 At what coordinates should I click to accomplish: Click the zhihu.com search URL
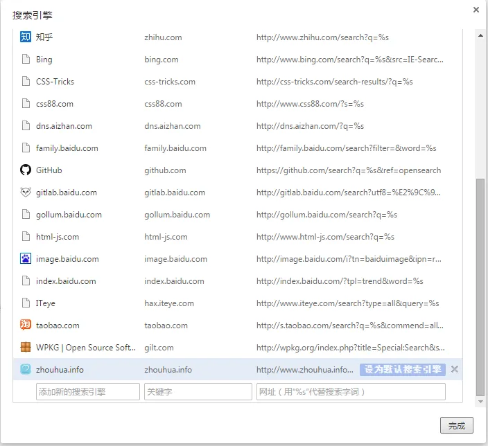323,37
